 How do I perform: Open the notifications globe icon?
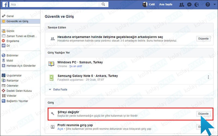(196, 5)
